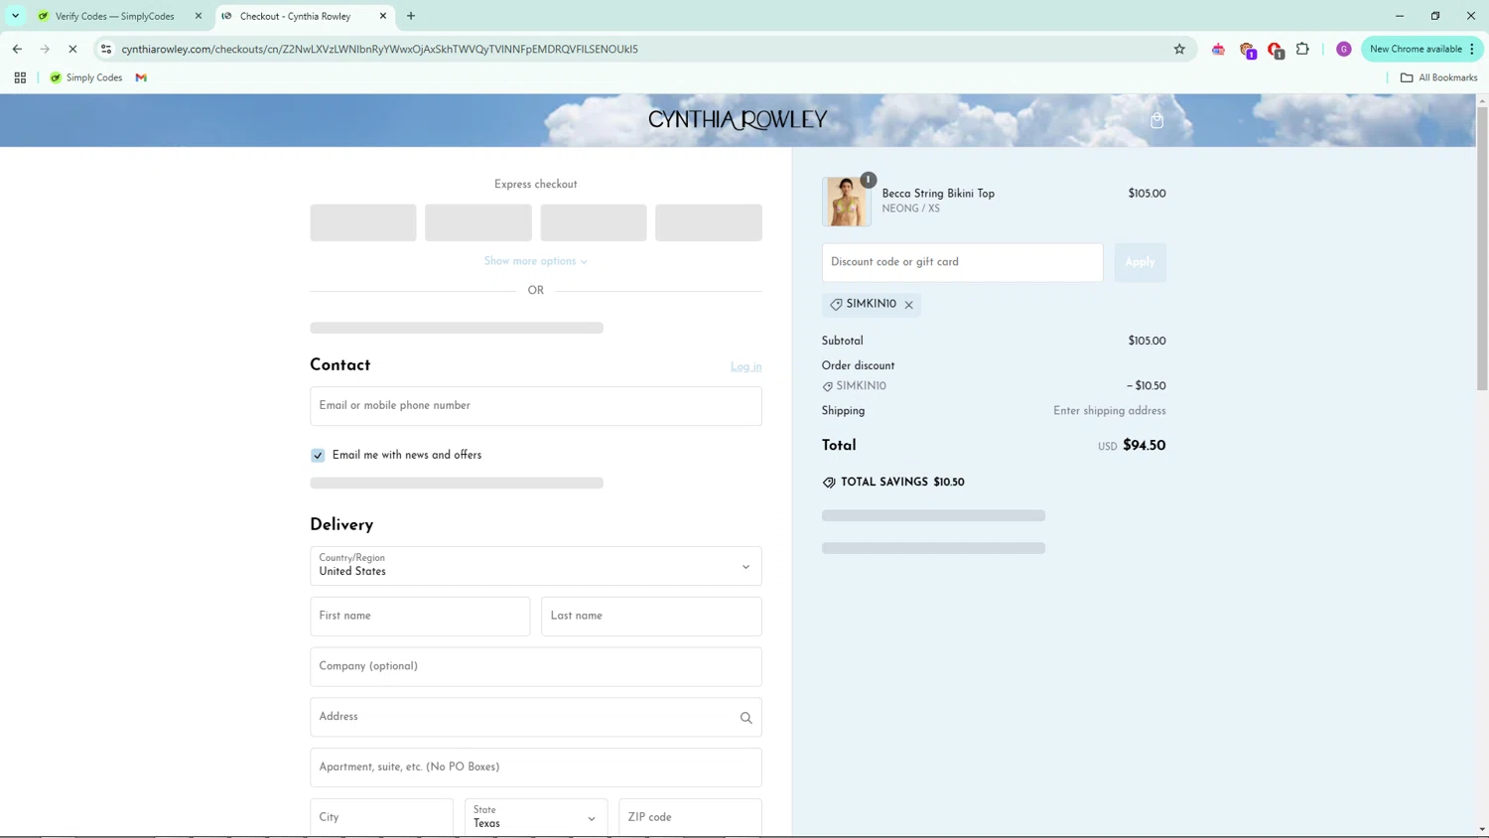The image size is (1489, 838).
Task: Click the TOTAL SAVINGS $10.50 text
Action: (902, 483)
